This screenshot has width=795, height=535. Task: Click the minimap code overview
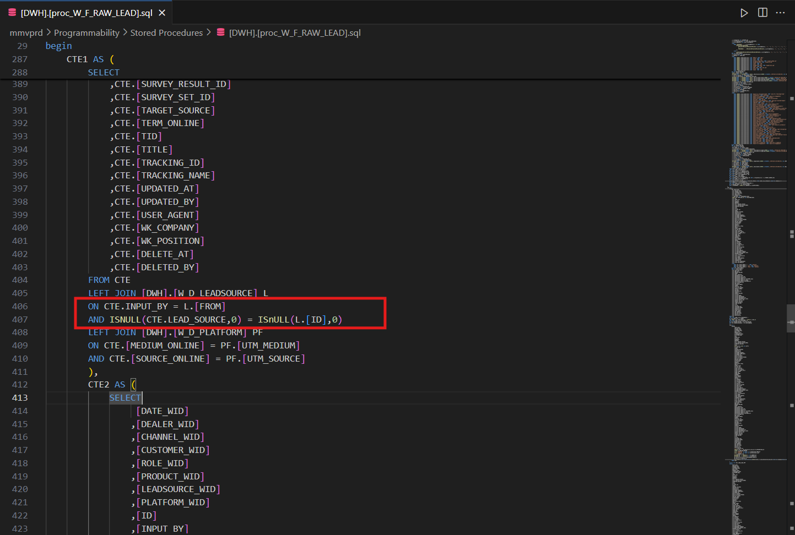(755, 220)
